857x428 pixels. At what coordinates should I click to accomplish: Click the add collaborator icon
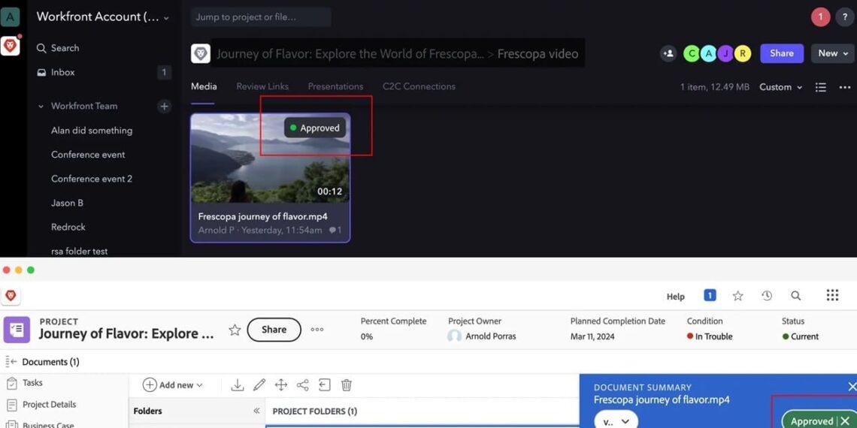point(668,53)
